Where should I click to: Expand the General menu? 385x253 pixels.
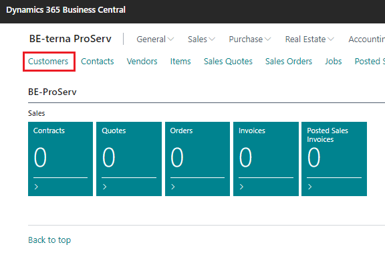(x=155, y=39)
